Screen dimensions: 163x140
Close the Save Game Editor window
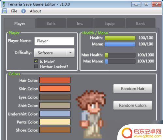(x=156, y=4)
